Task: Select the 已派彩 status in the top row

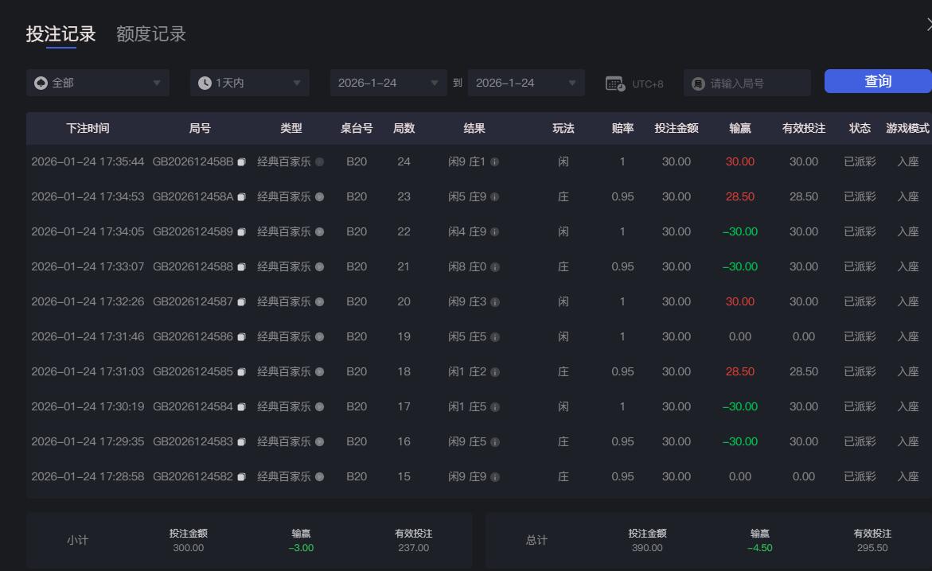Action: click(x=860, y=161)
